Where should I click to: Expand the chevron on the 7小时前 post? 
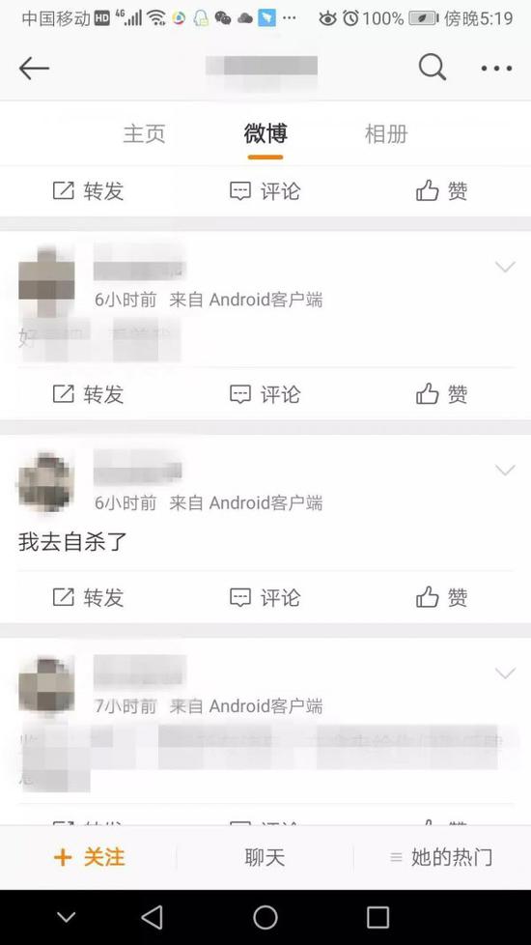(x=505, y=673)
